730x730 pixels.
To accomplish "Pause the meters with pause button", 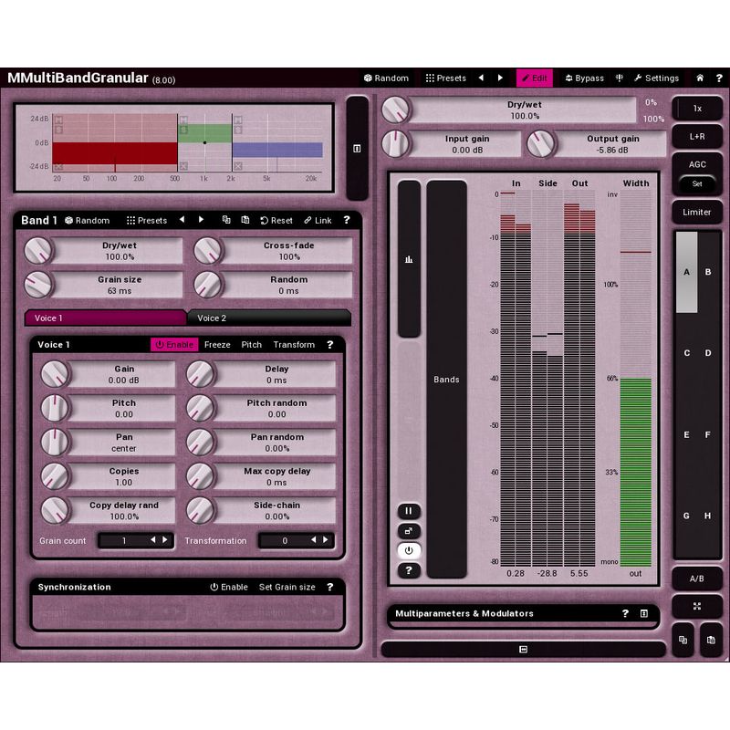I will [409, 511].
